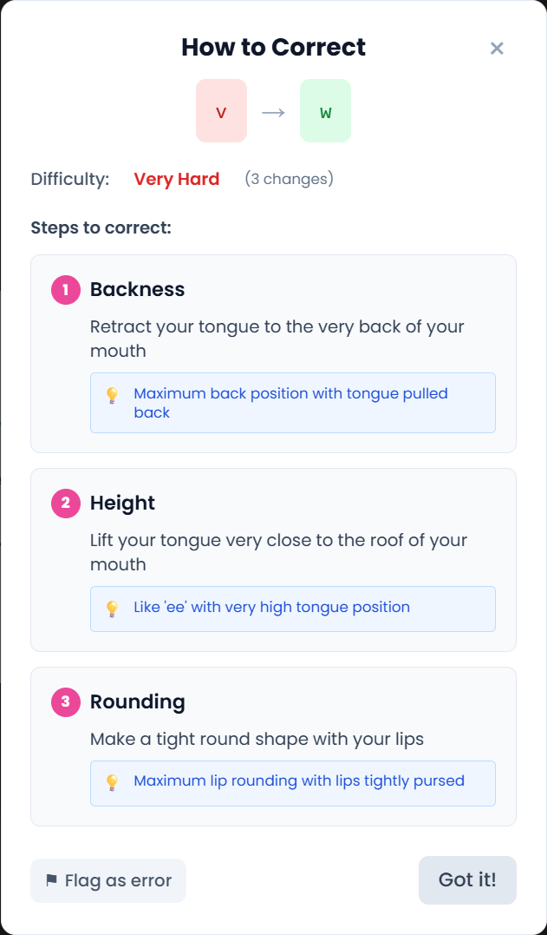Click the flag icon at bottom left
547x935 pixels.
[x=51, y=881]
